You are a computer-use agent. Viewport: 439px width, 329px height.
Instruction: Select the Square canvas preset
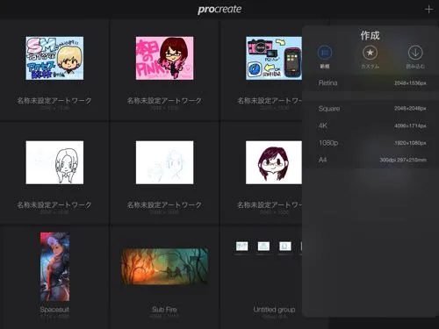click(x=371, y=109)
